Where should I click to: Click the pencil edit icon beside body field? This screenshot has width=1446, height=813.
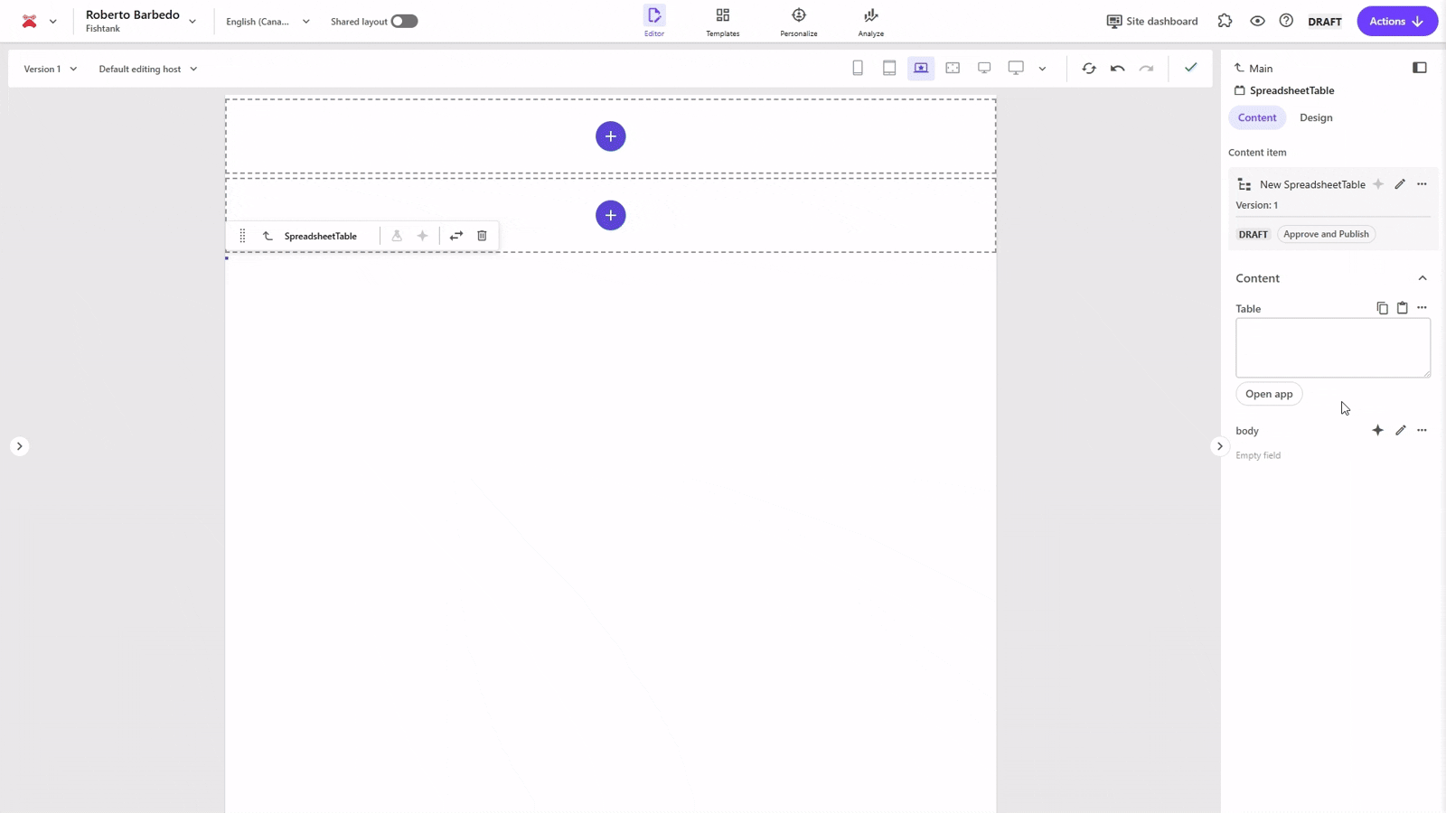tap(1400, 431)
